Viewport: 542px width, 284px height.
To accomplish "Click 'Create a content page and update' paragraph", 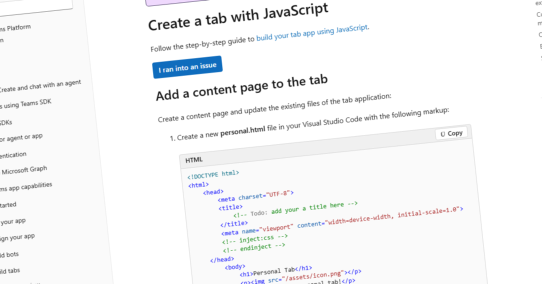I will point(274,108).
